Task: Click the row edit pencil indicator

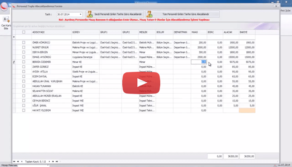Action: pos(14,61)
